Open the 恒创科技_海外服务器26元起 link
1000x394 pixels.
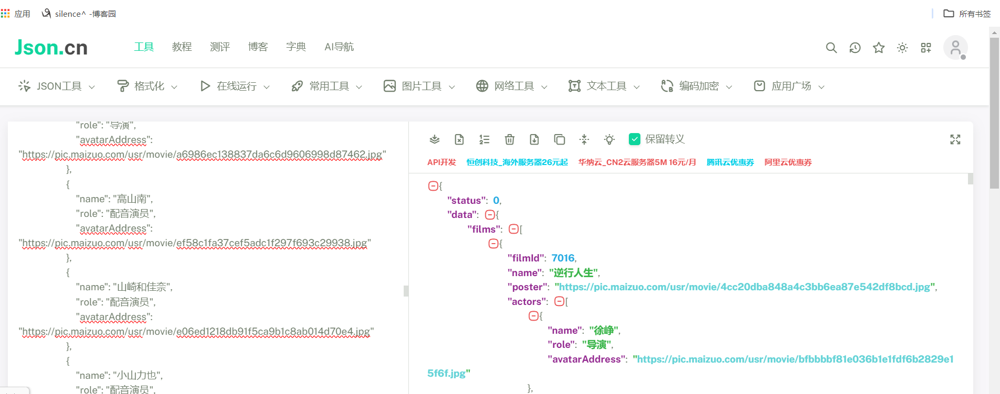517,162
